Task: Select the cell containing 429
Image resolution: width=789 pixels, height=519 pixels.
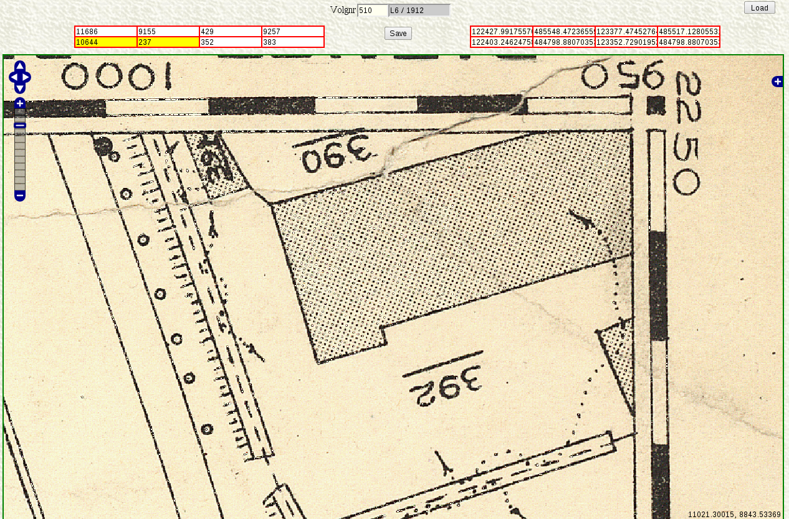Action: coord(231,32)
